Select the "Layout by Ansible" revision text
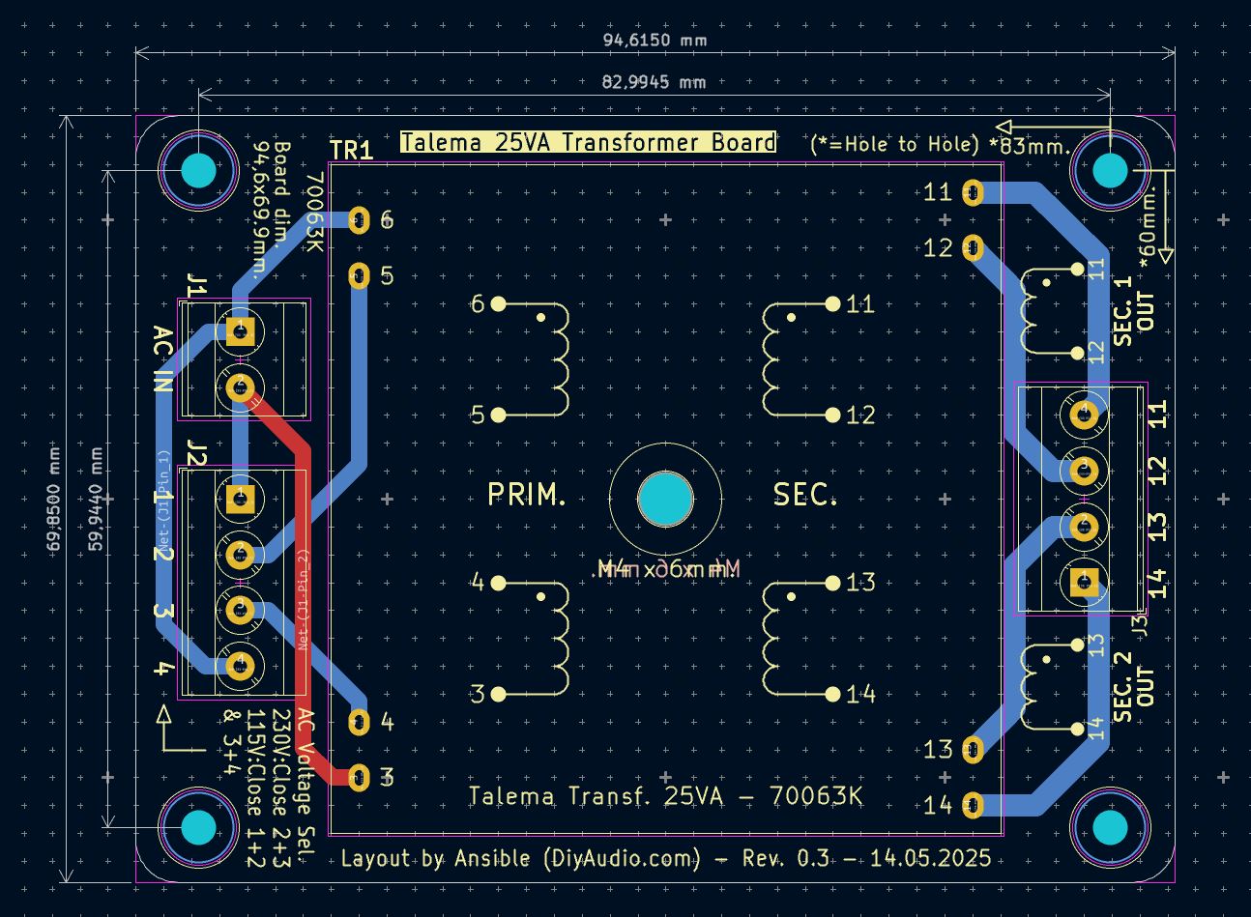This screenshot has height=917, width=1251. tap(666, 858)
